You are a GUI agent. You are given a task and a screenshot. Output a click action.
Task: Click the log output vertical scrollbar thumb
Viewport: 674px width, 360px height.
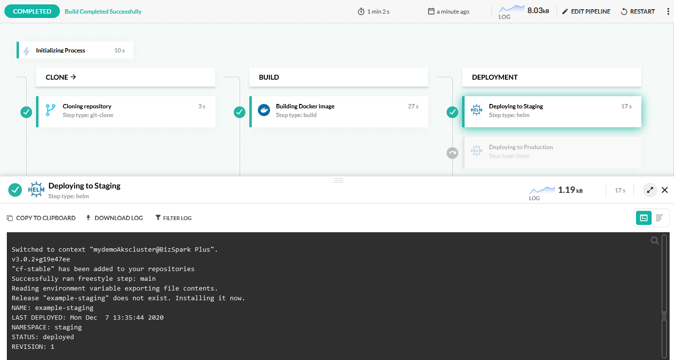click(x=664, y=316)
